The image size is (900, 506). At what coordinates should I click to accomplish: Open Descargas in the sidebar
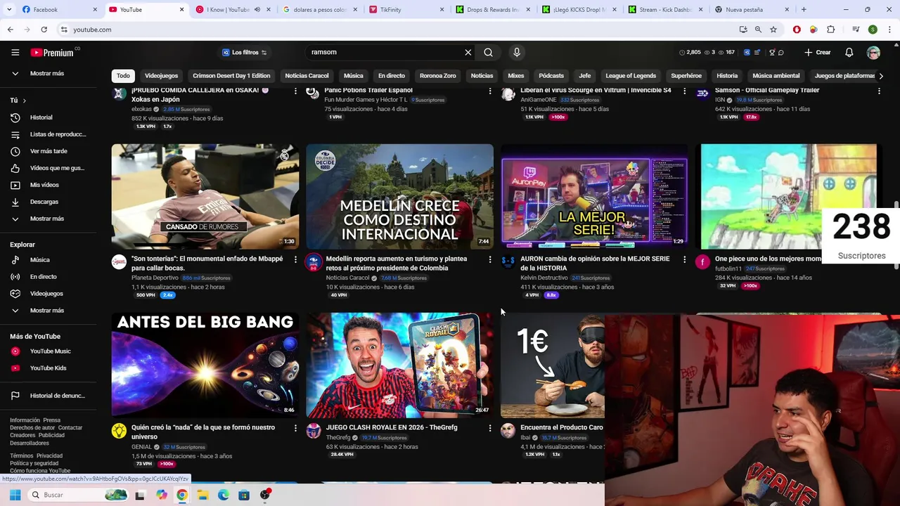pyautogui.click(x=44, y=202)
